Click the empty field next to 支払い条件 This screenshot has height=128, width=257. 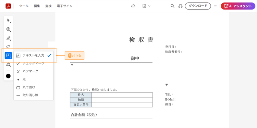tap(122, 105)
